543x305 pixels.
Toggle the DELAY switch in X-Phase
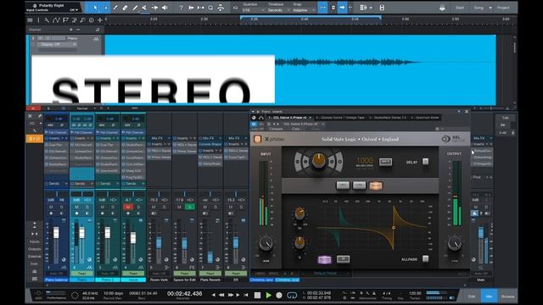click(425, 162)
